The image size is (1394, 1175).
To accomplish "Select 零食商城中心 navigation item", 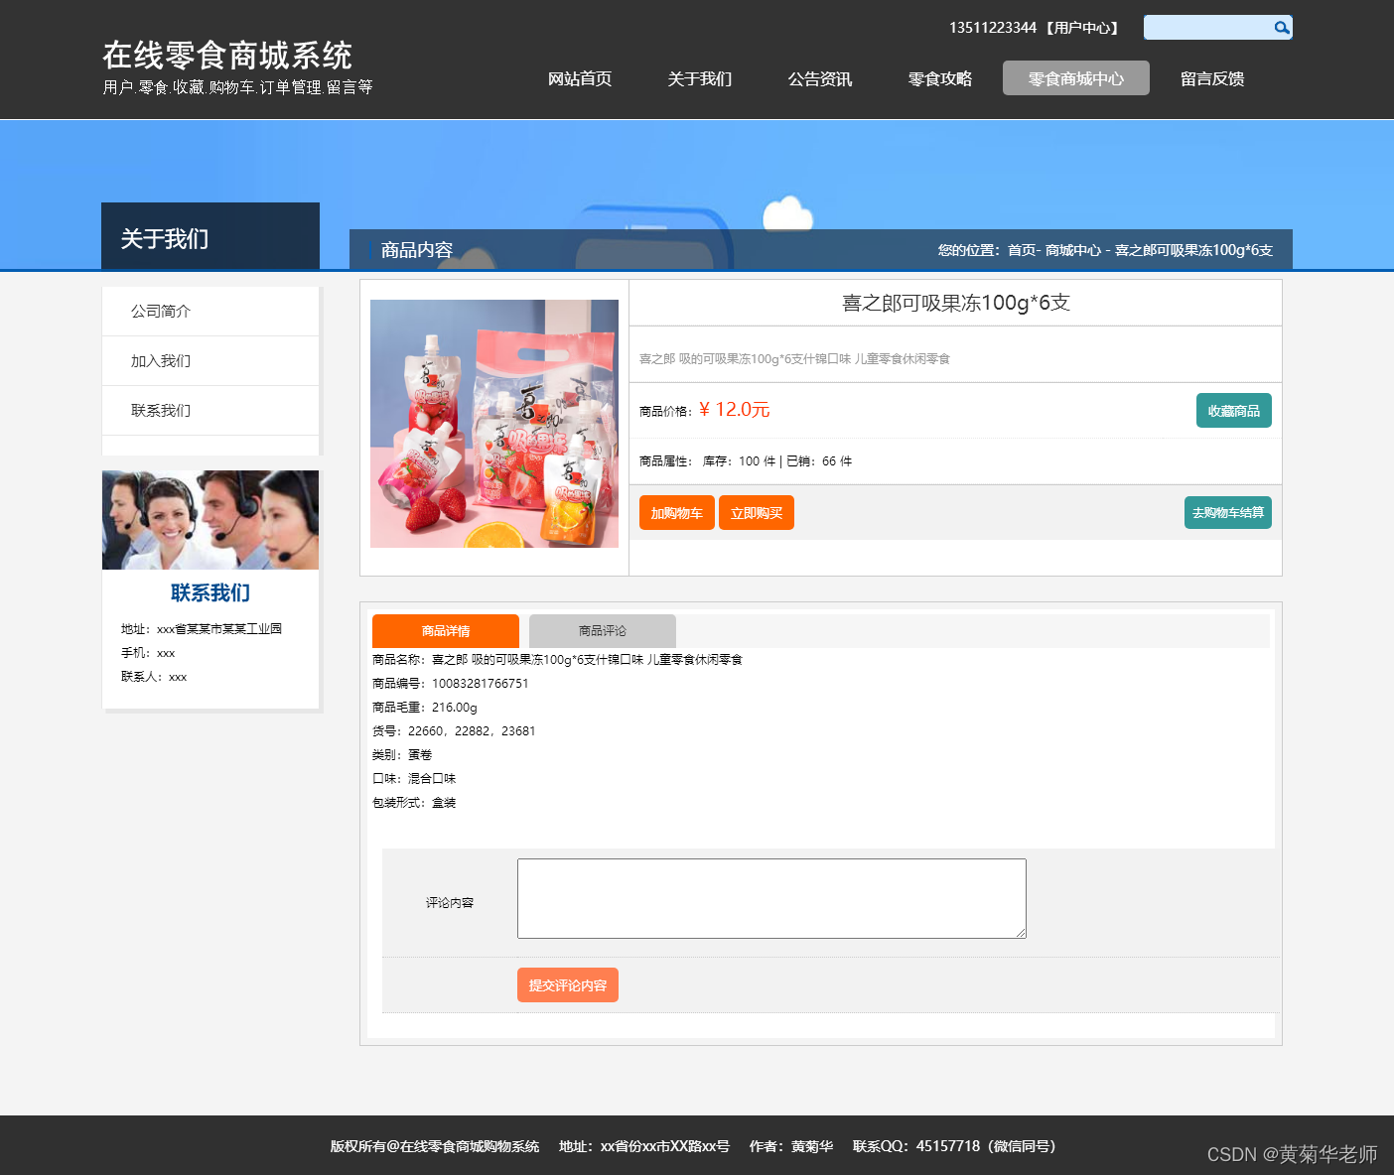I will point(1076,78).
